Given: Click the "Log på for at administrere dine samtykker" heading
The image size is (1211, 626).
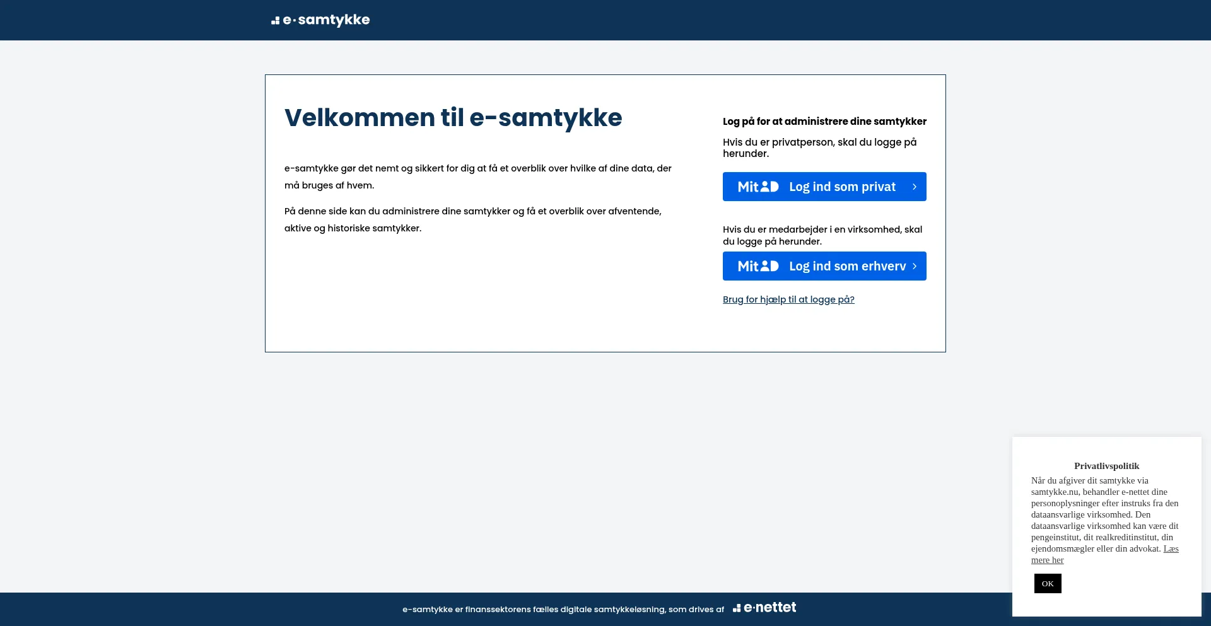Looking at the screenshot, I should tap(824, 121).
